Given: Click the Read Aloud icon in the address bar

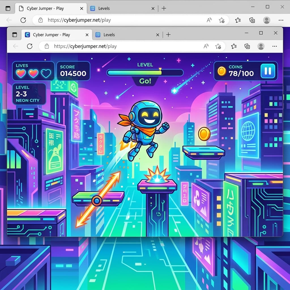Looking at the screenshot, I should 206,46.
